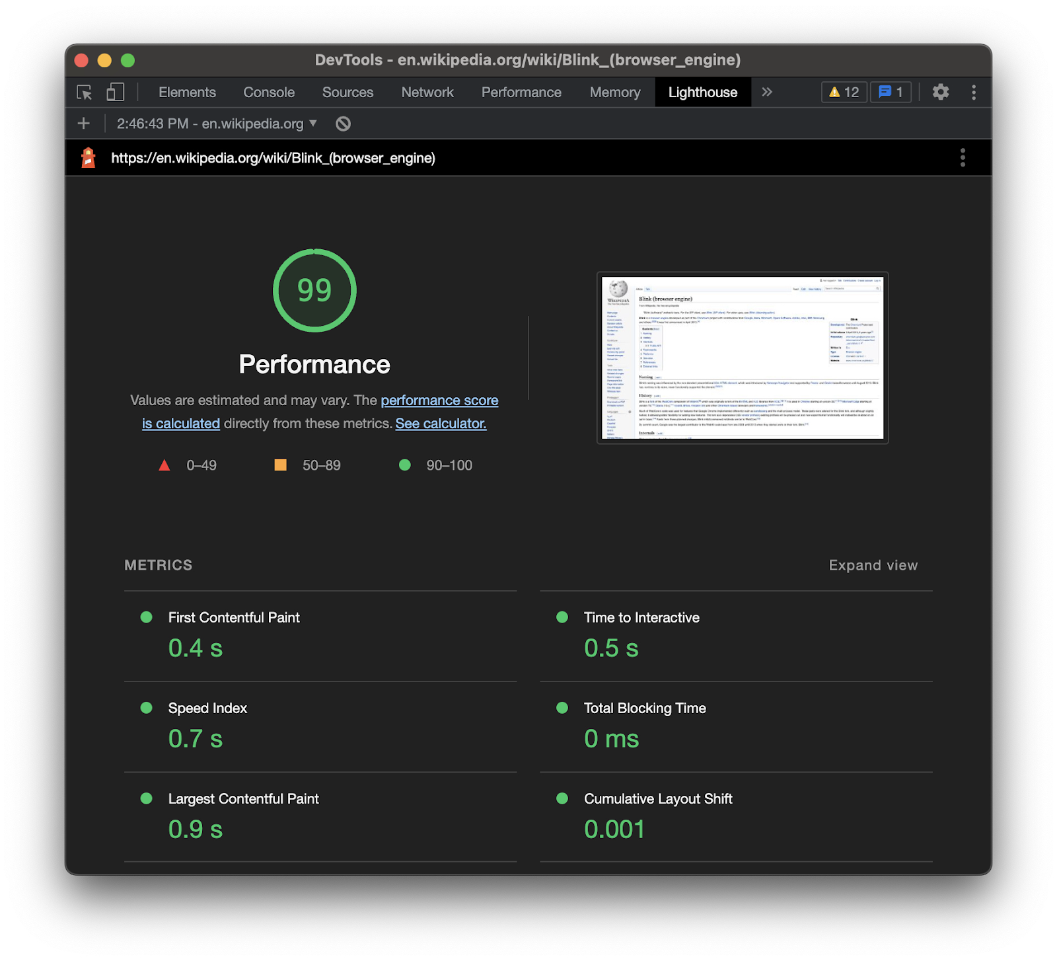
Task: Switch to the Console tab
Action: coord(269,92)
